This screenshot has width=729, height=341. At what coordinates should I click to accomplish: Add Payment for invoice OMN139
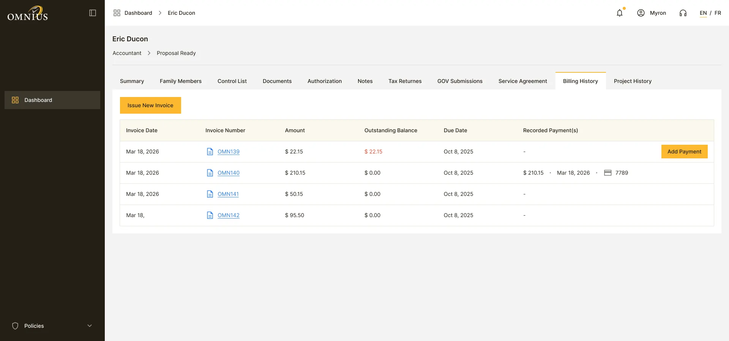click(x=684, y=152)
